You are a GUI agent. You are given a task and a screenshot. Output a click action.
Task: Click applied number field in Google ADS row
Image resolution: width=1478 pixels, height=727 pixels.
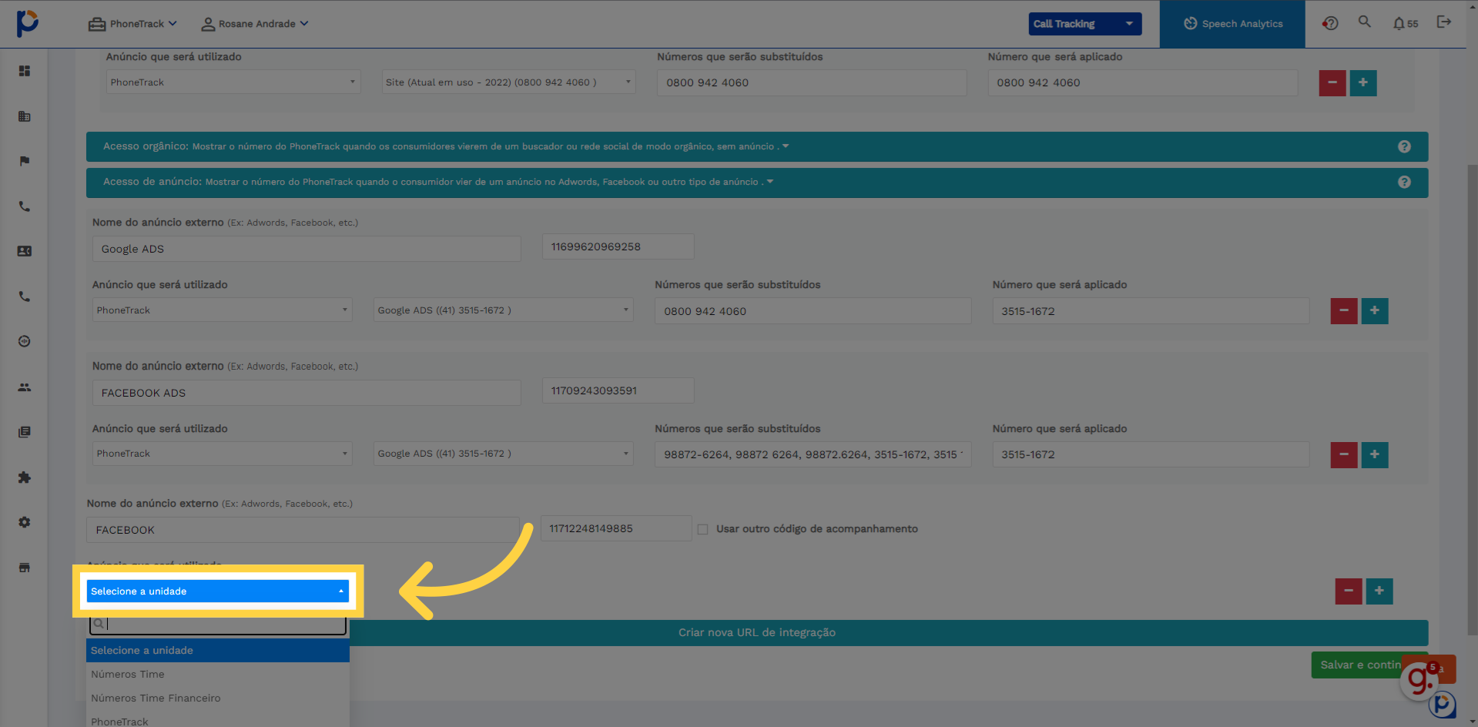[x=1151, y=311]
